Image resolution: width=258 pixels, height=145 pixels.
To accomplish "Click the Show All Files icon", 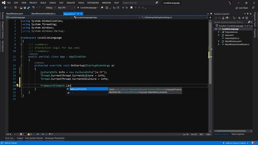I will click(247, 18).
